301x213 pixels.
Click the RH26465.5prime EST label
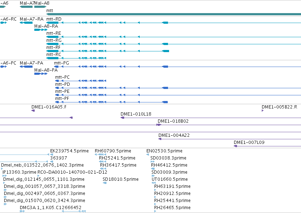pos(172,208)
